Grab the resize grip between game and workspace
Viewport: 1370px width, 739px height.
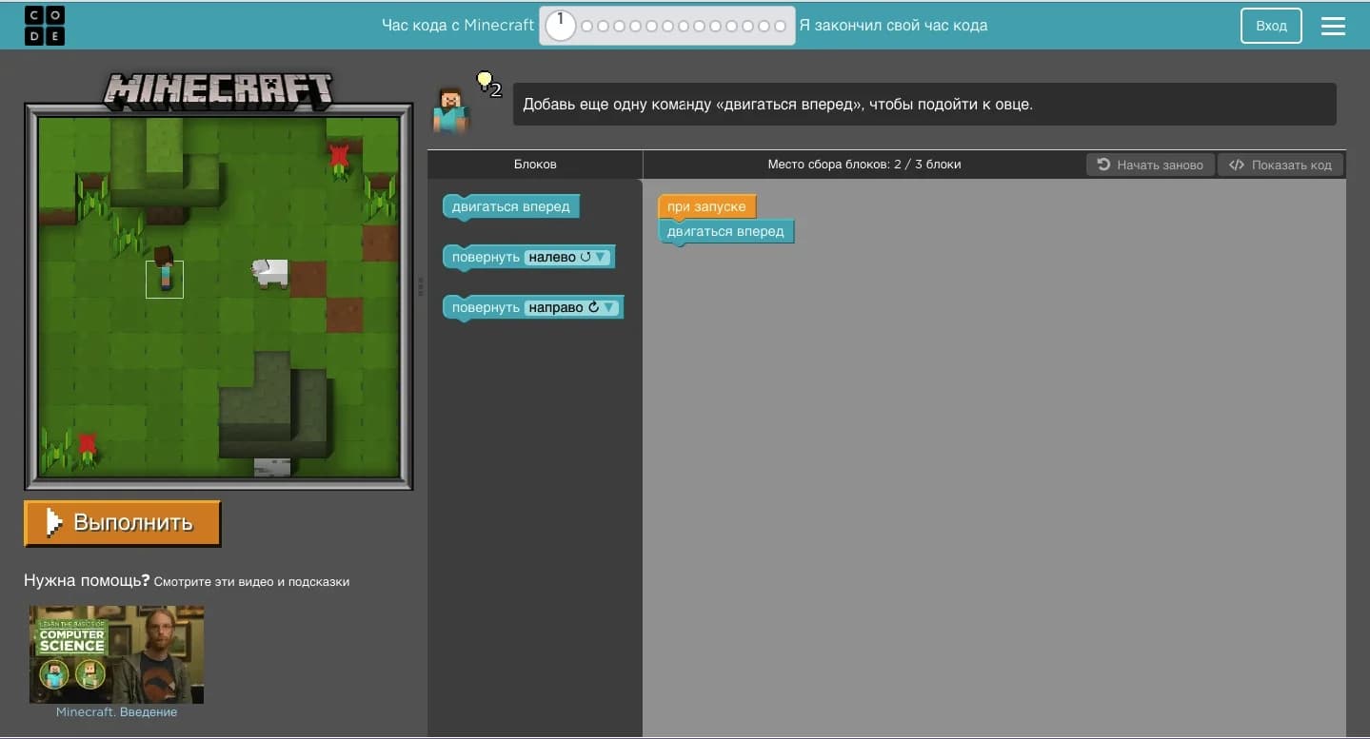point(421,287)
